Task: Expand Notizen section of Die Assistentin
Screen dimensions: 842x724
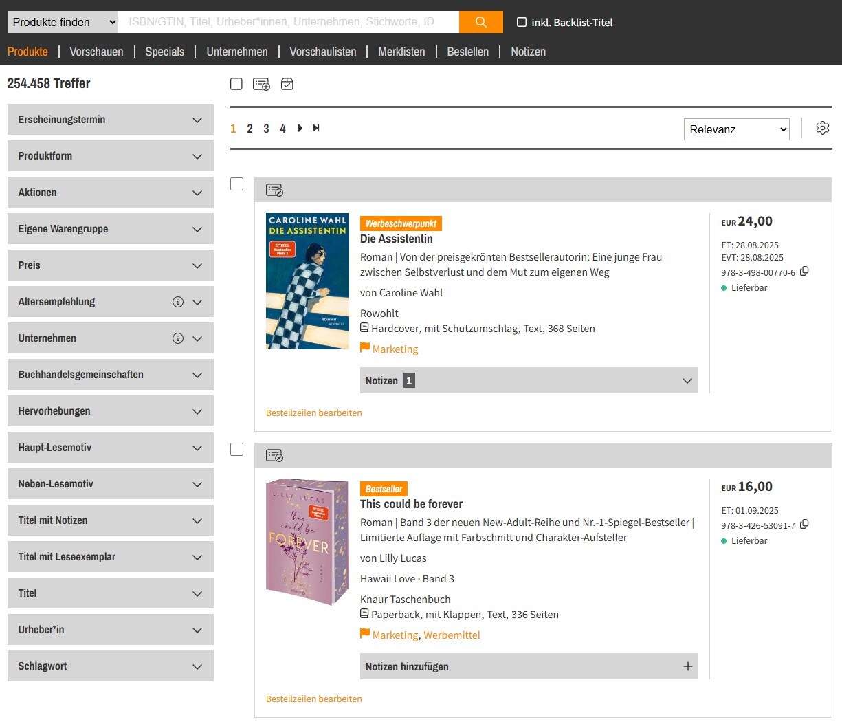Action: coord(529,380)
